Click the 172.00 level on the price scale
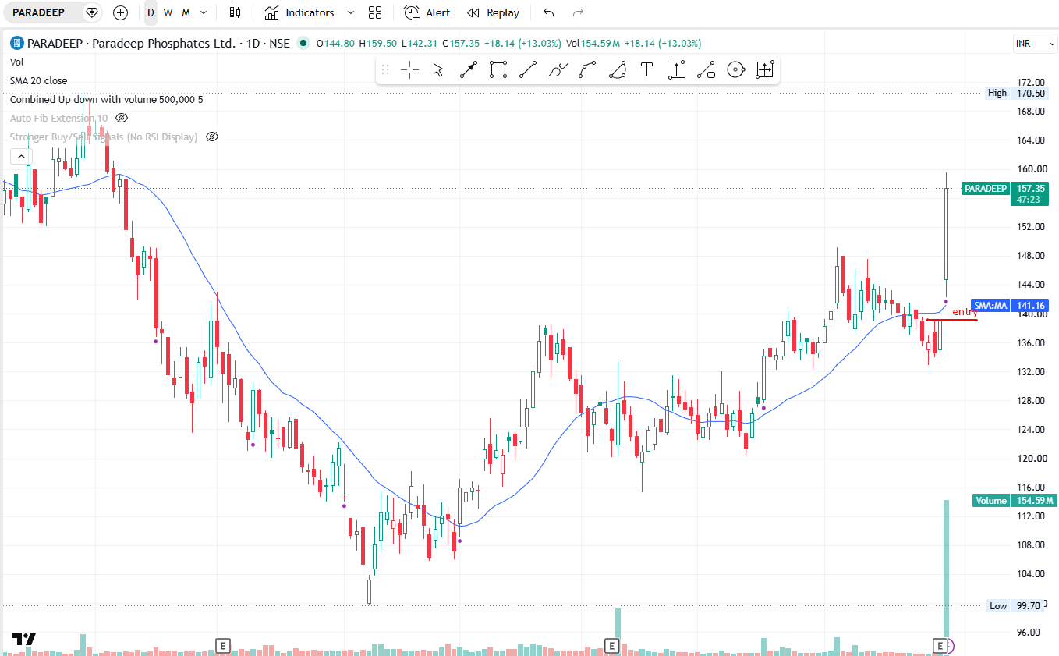The width and height of the screenshot is (1059, 656). pos(1031,82)
